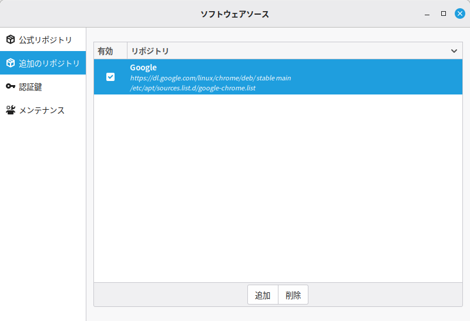Screen dimensions: 470x321
Task: Switch to the 認証鍵 section label
Action: point(31,87)
